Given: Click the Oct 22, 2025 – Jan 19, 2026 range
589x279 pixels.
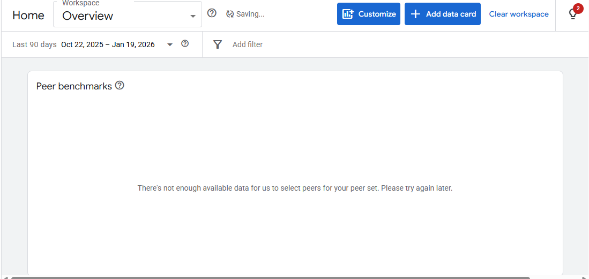Looking at the screenshot, I should pyautogui.click(x=108, y=44).
